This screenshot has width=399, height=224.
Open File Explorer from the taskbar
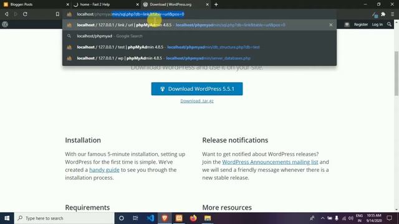(x=208, y=218)
